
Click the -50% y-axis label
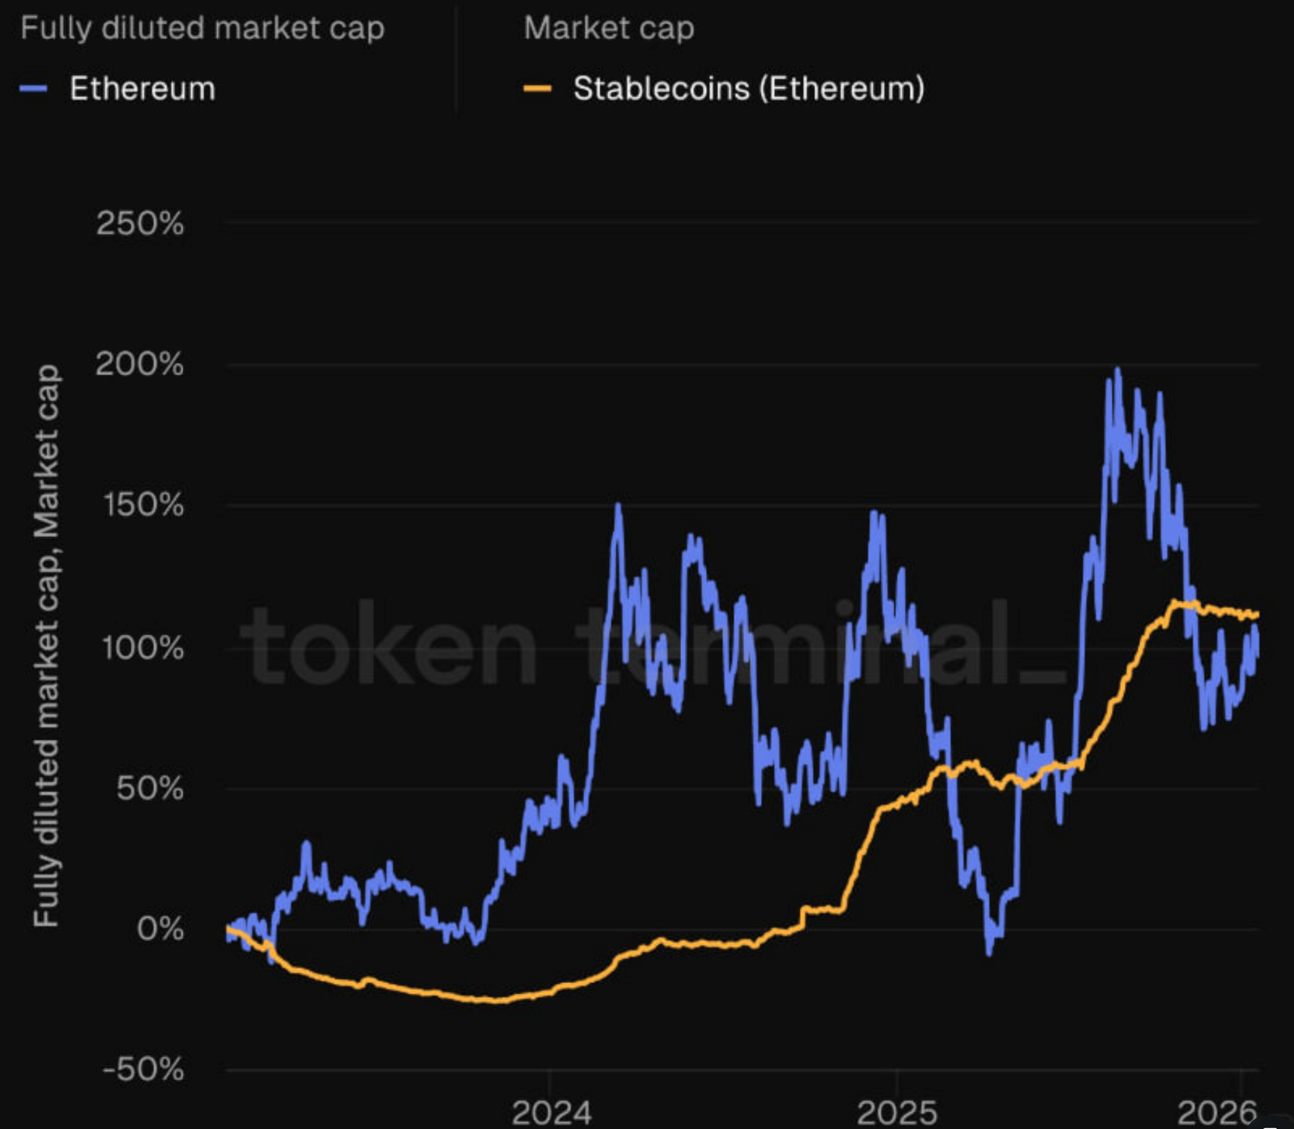click(x=143, y=1070)
